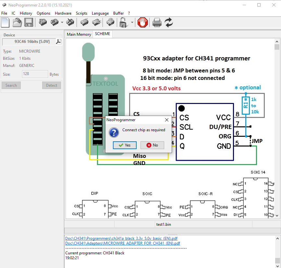The image size is (281, 268).
Task: Switch to the Main Memory tab
Action: click(x=79, y=34)
